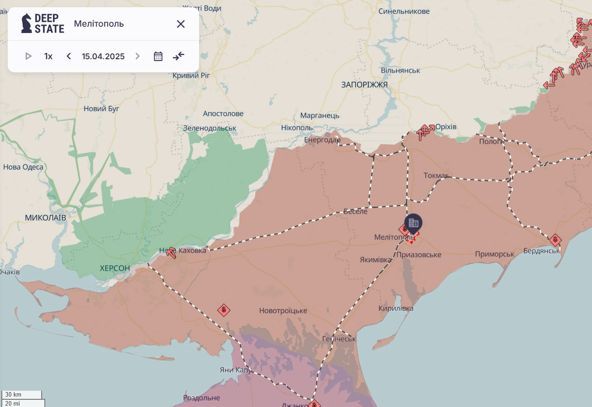Click the Пологи town label
This screenshot has width=592, height=407.
click(492, 141)
